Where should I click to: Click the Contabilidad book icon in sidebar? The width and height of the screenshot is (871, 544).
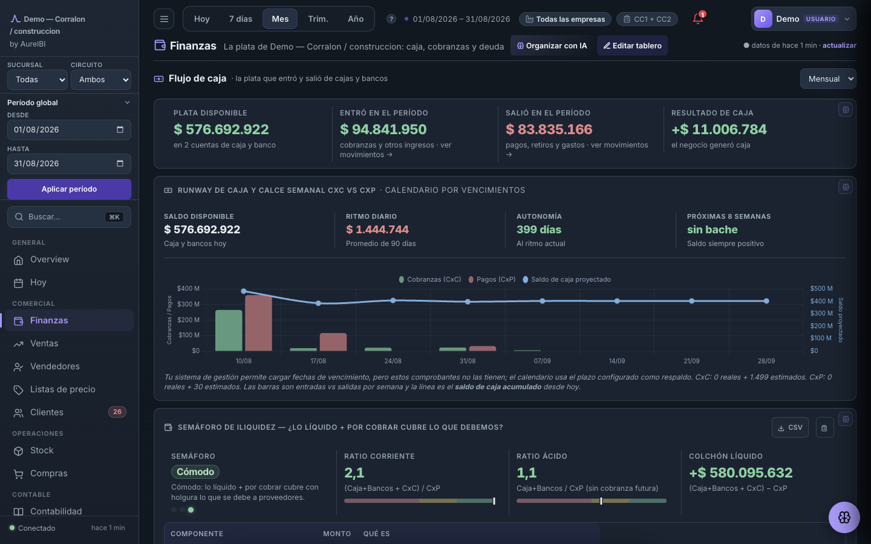(x=19, y=511)
